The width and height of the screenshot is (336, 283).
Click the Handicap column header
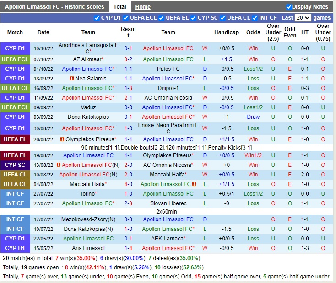(226, 32)
